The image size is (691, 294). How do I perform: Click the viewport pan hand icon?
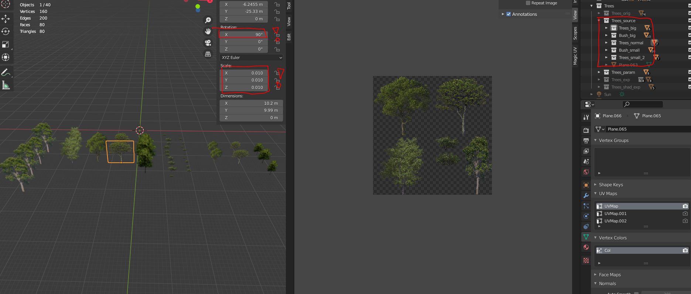(x=208, y=31)
